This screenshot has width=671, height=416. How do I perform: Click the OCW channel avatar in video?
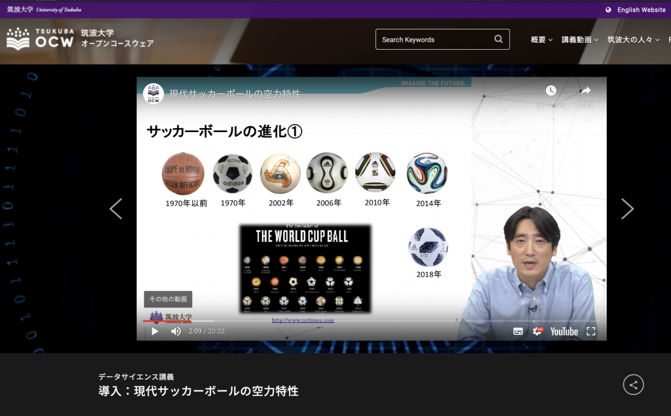[153, 94]
